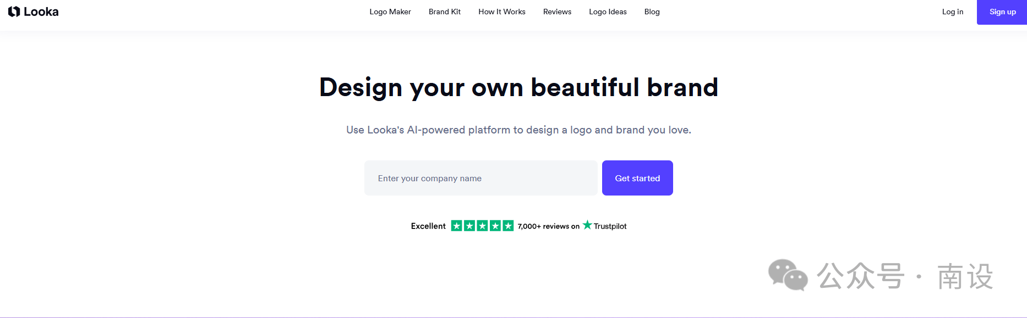Browse Logo Ideas in navigation
Viewport: 1027px width, 318px height.
point(608,12)
